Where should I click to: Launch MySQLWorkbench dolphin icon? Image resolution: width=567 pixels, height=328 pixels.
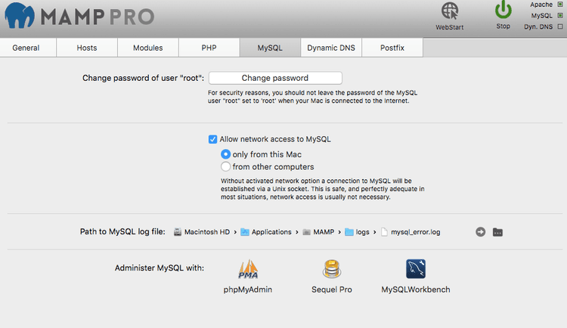tap(416, 269)
